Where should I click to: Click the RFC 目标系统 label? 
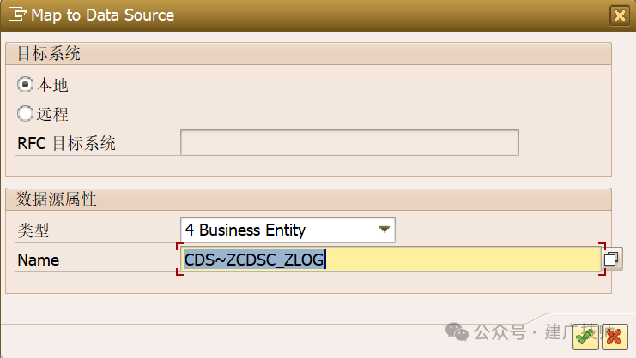pyautogui.click(x=67, y=143)
